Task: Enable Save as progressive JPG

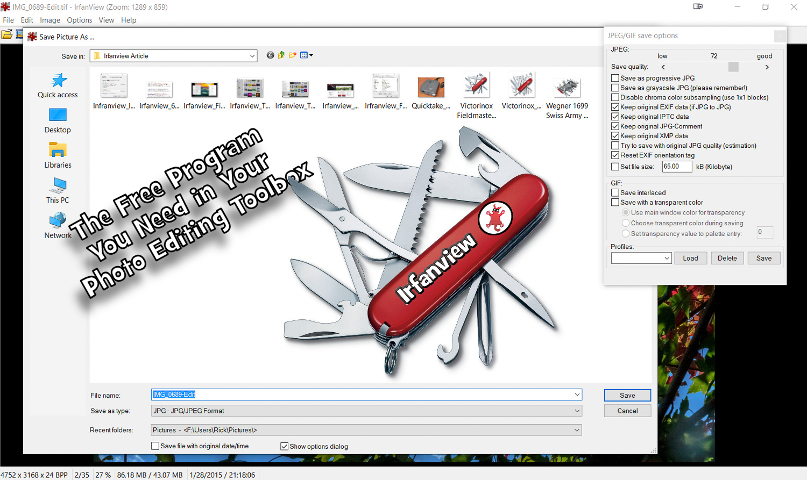Action: [615, 78]
